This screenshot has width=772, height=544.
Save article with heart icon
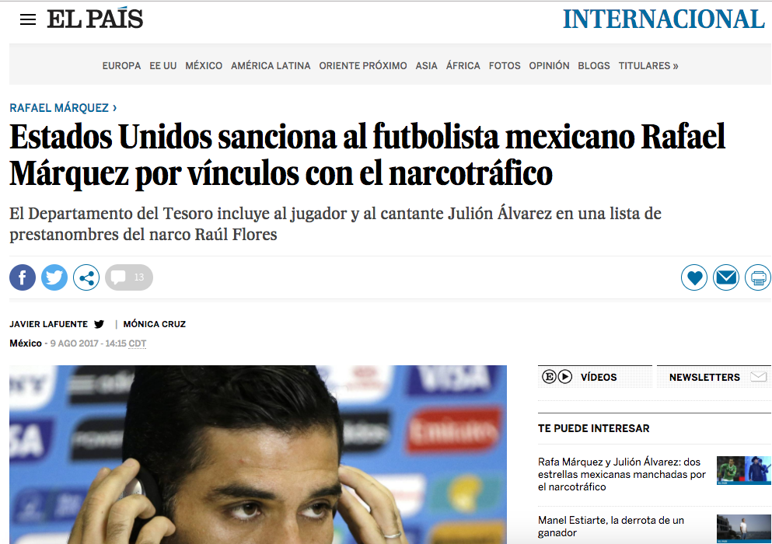(x=694, y=277)
